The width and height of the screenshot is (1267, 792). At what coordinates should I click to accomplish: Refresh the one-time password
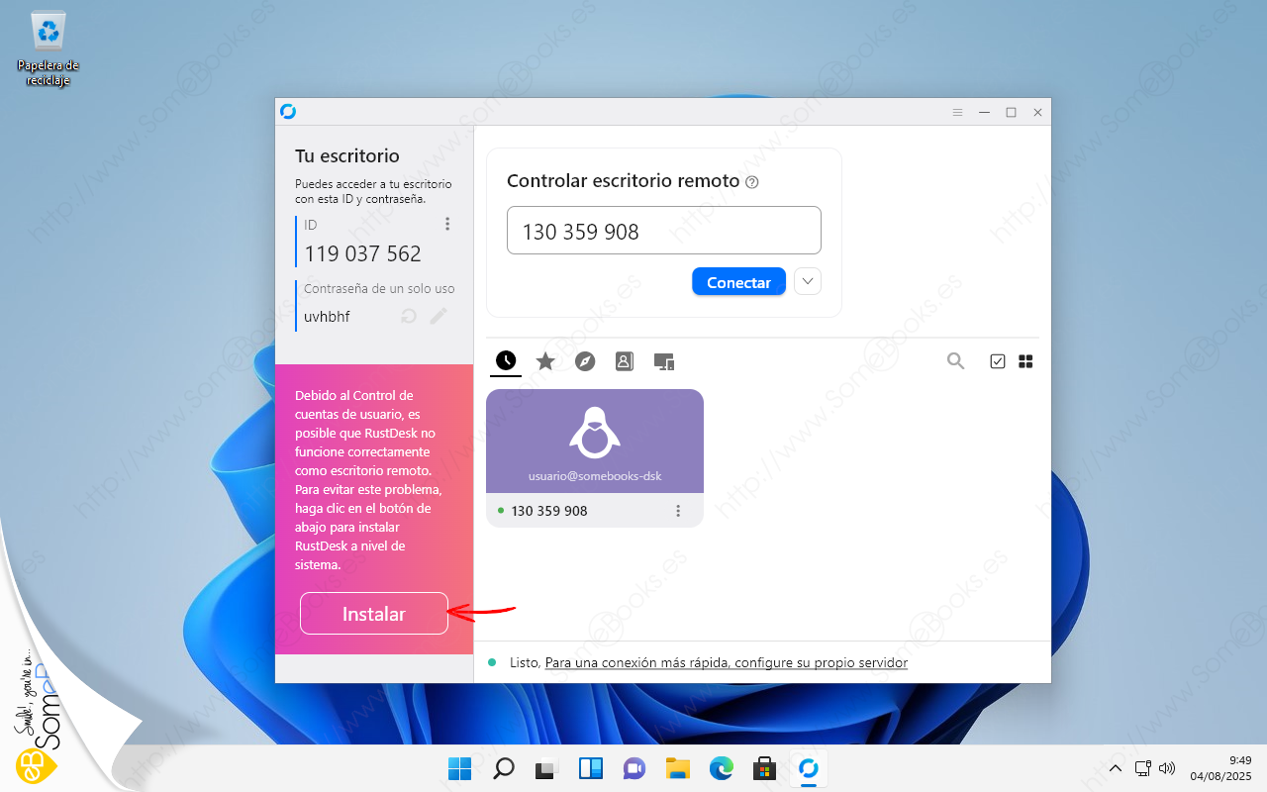(408, 317)
